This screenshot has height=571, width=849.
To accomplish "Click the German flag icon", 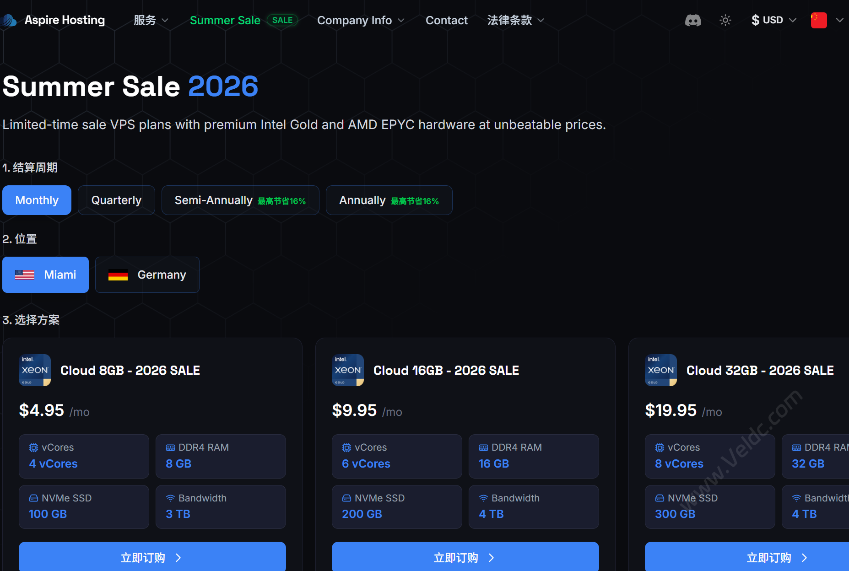I will (x=118, y=275).
